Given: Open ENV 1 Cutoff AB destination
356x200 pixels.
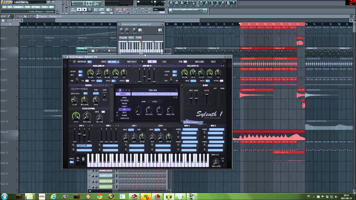Looking at the screenshot, I should [84, 146].
